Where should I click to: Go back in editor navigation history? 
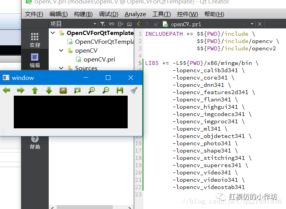(138, 24)
